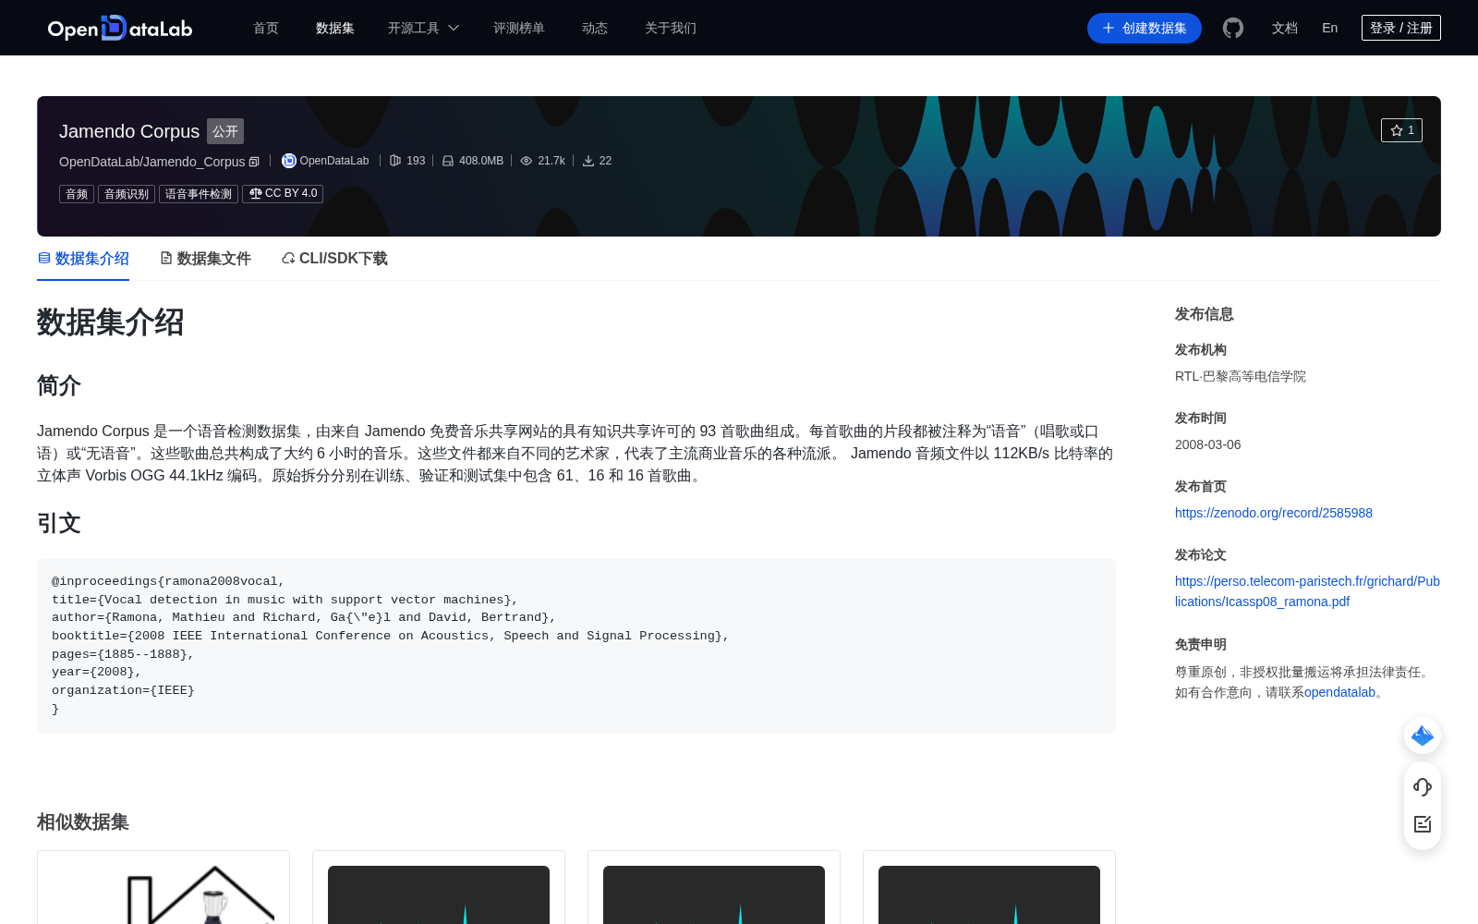Click the downloads icon showing 22
This screenshot has height=924, width=1478.
point(588,161)
